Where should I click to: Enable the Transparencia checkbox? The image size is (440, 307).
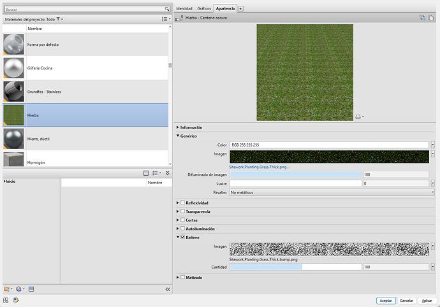[x=182, y=211]
